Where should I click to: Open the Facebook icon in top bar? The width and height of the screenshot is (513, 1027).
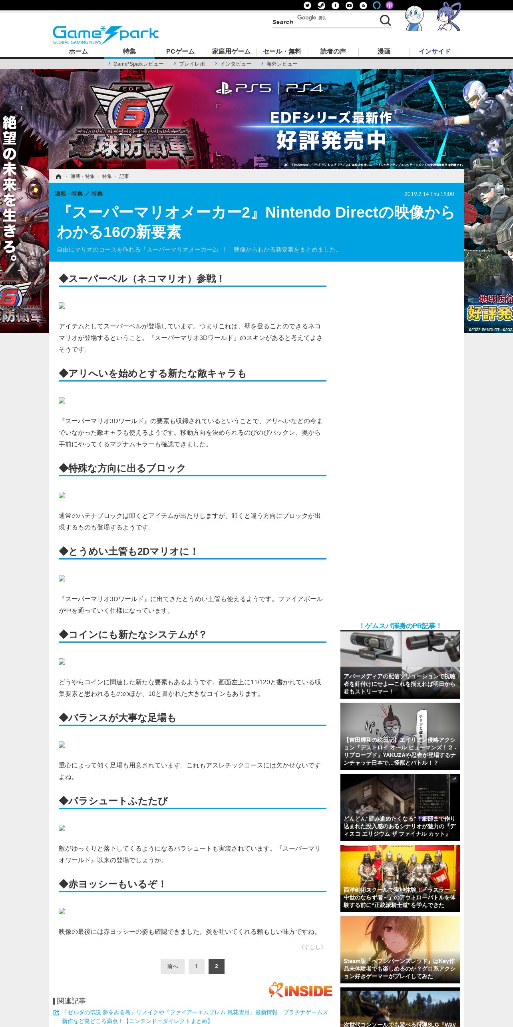335,5
